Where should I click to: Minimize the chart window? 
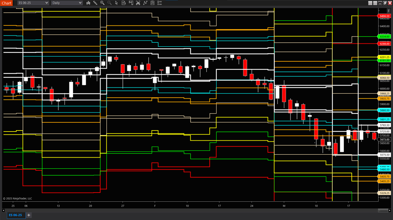pos(380,3)
